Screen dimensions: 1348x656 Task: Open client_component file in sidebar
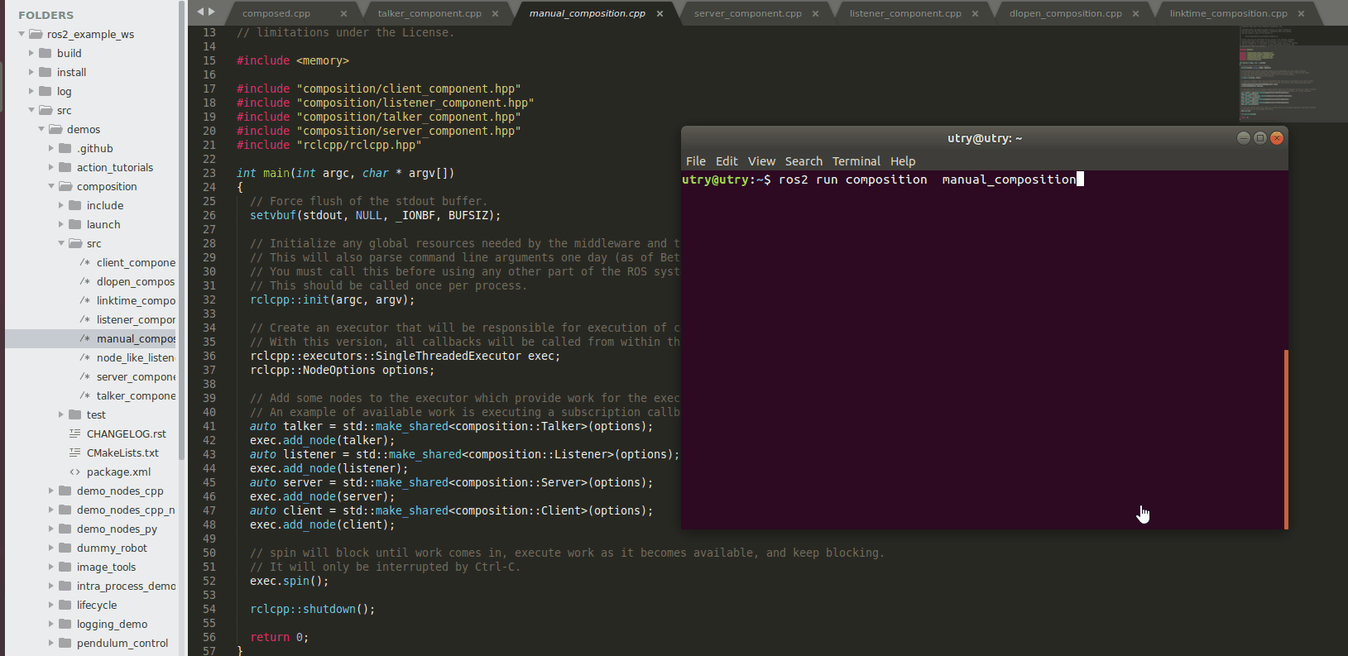tap(136, 262)
